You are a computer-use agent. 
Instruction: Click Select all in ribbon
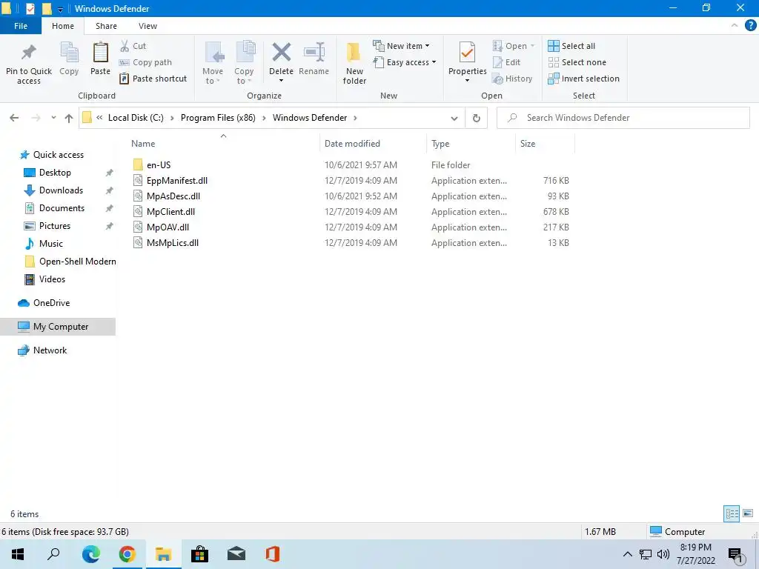click(571, 46)
